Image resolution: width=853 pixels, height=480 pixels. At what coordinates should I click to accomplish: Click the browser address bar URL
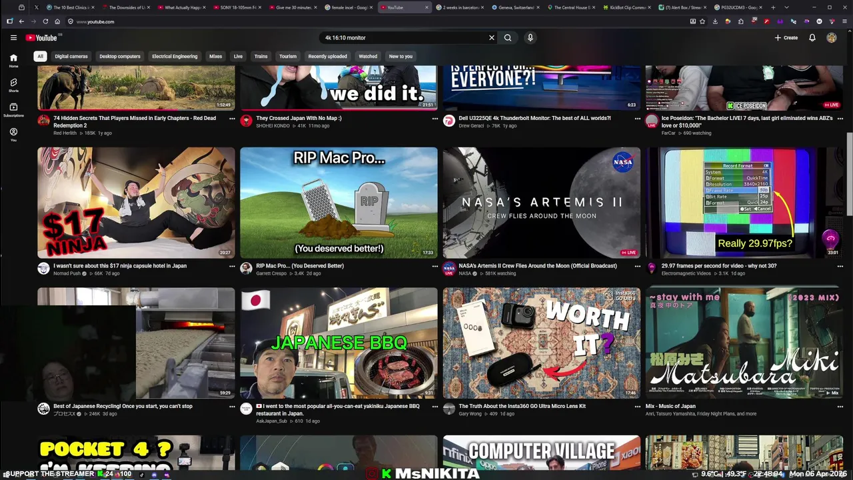tap(95, 21)
